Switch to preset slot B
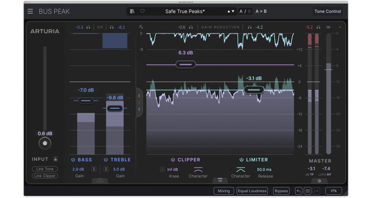The height and width of the screenshot is (198, 372). 249,11
